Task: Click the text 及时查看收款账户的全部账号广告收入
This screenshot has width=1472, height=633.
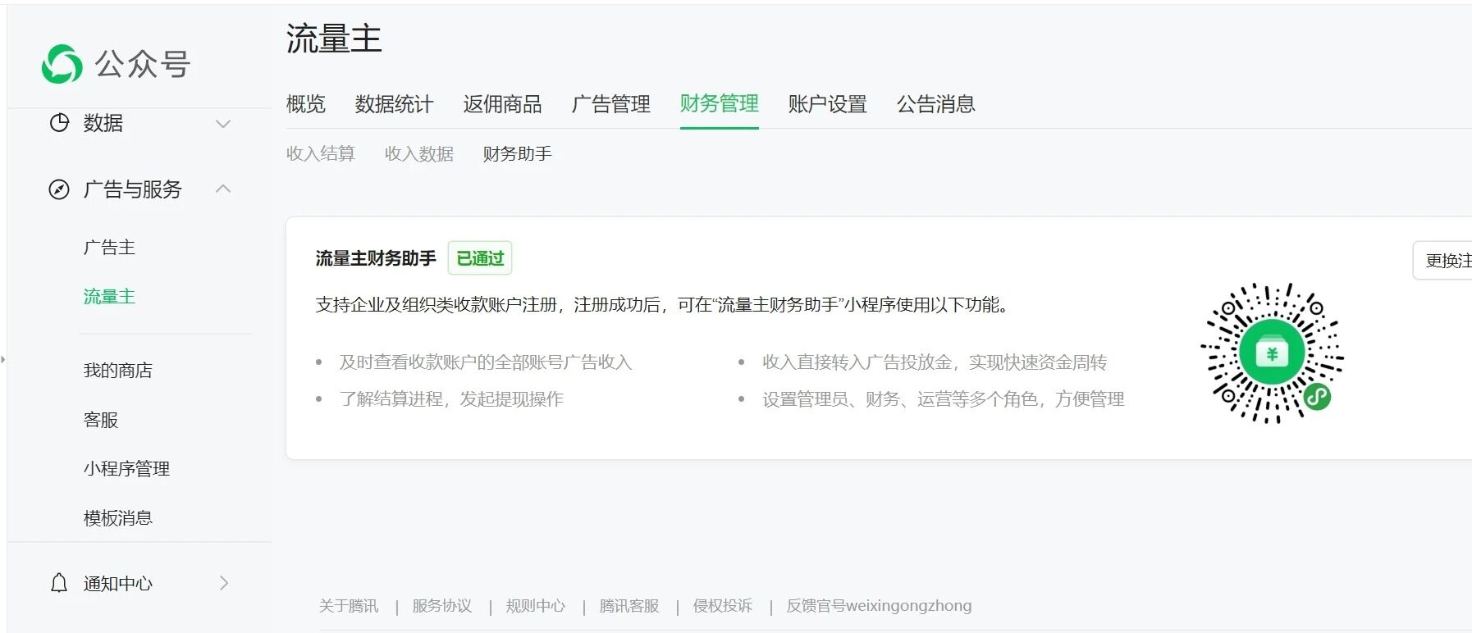Action: point(486,362)
